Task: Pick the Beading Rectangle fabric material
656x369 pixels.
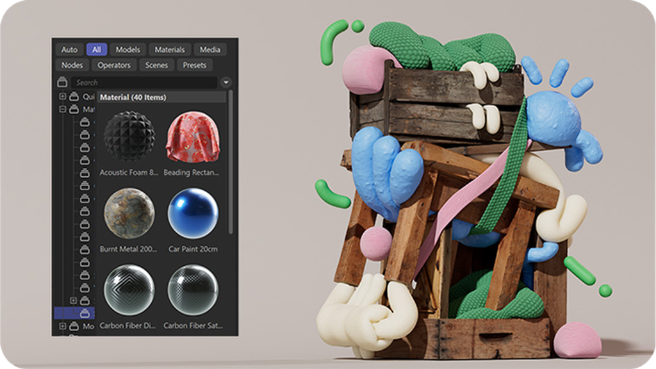Action: tap(192, 137)
